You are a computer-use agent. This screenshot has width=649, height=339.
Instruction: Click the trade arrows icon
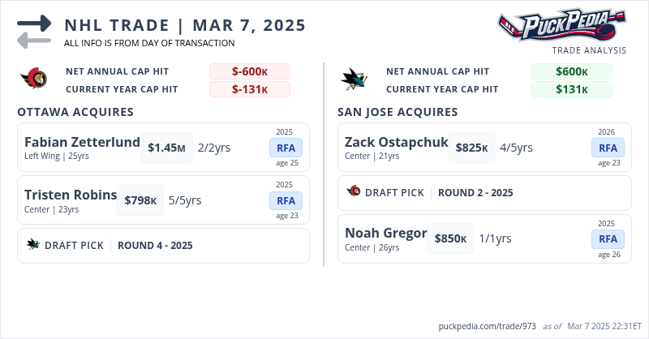(34, 32)
